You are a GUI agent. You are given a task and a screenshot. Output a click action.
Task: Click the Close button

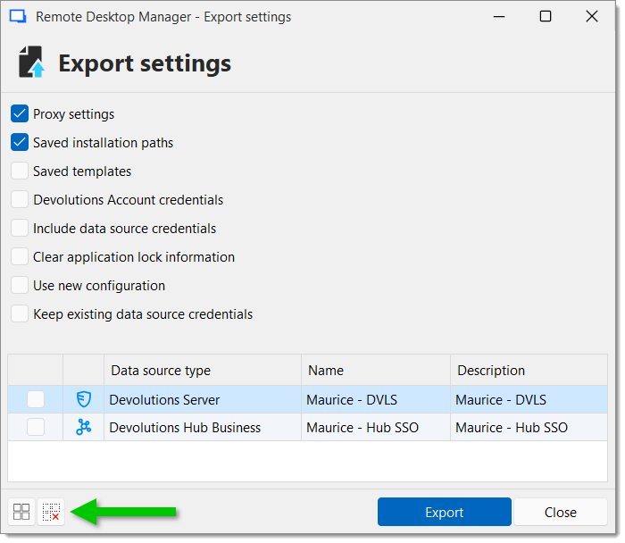click(561, 512)
